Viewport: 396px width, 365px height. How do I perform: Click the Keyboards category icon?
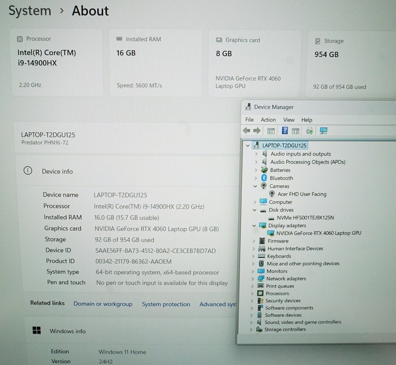click(261, 256)
